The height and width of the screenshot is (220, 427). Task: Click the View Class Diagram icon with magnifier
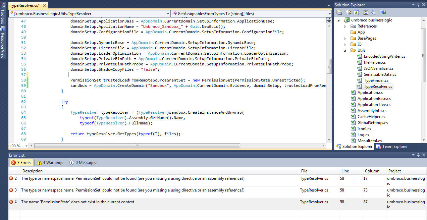(x=373, y=12)
